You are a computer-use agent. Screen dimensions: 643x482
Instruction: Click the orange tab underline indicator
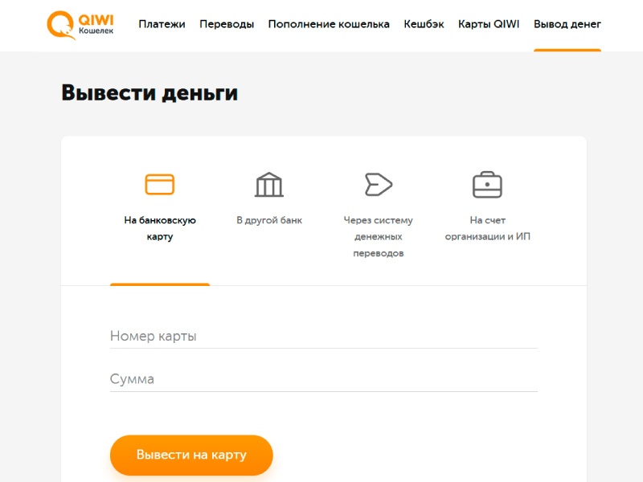[159, 284]
